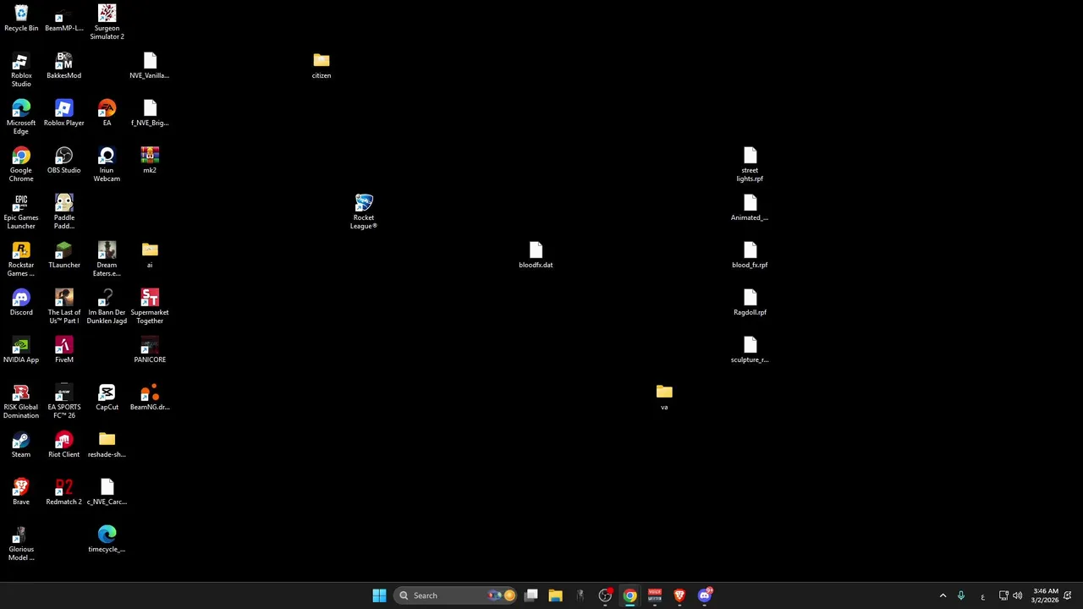Viewport: 1083px width, 609px height.
Task: Select the NVE_Vanilla file icon
Action: coord(150,66)
